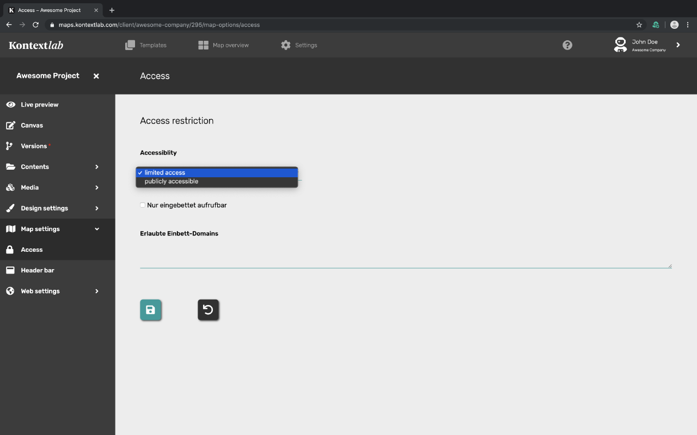The image size is (697, 435).
Task: Expand the Contents sidebar section
Action: [96, 166]
